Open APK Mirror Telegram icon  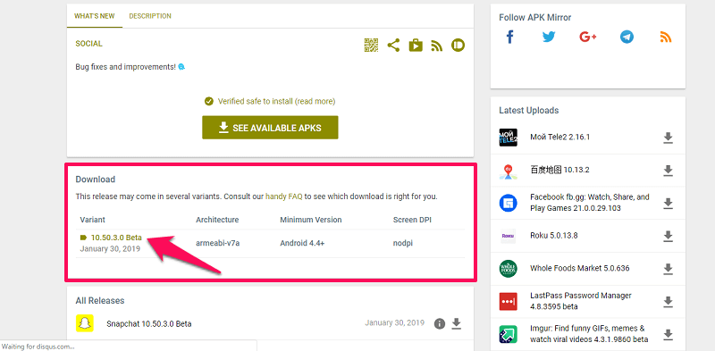pyautogui.click(x=627, y=37)
